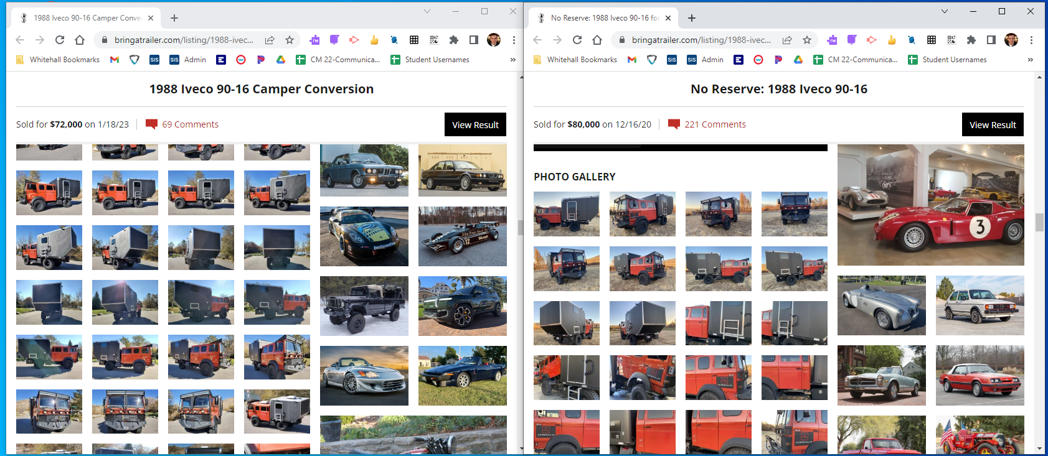This screenshot has width=1048, height=456.
Task: Toggle side panel in left browser window
Action: pyautogui.click(x=474, y=40)
